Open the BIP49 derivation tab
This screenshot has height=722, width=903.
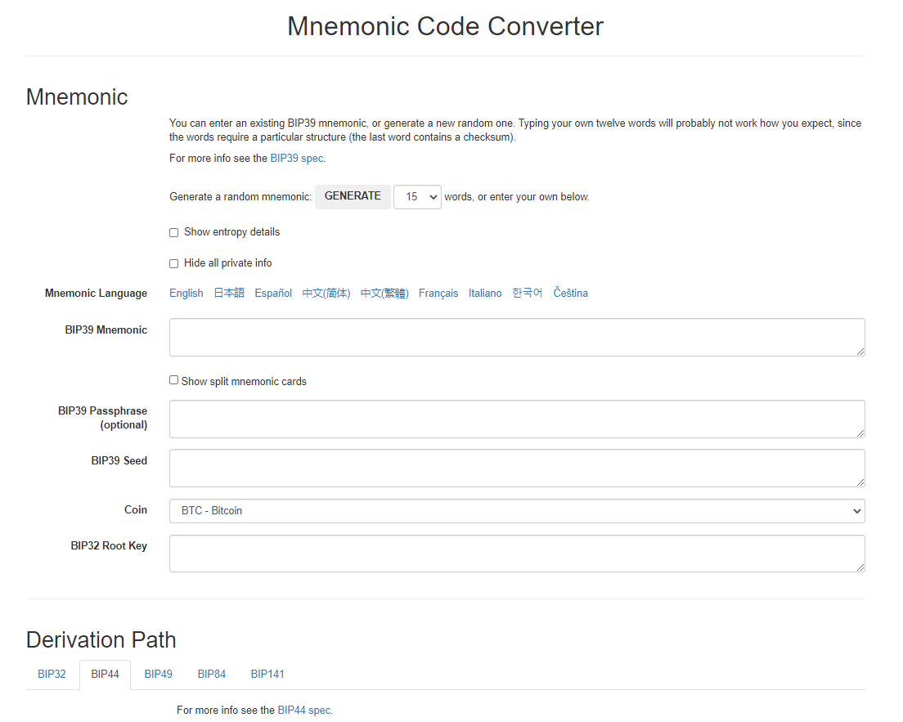[x=159, y=675]
